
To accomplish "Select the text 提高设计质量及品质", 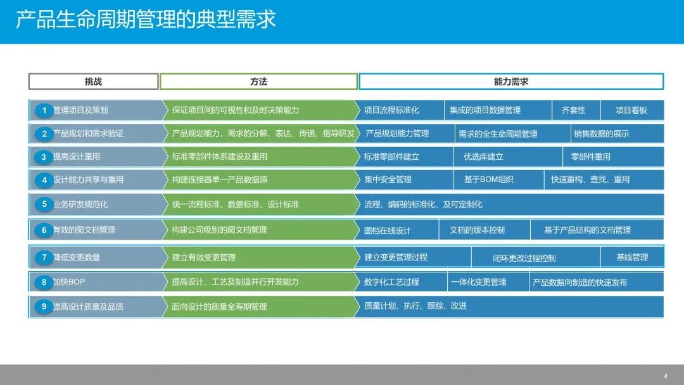I will click(x=88, y=307).
